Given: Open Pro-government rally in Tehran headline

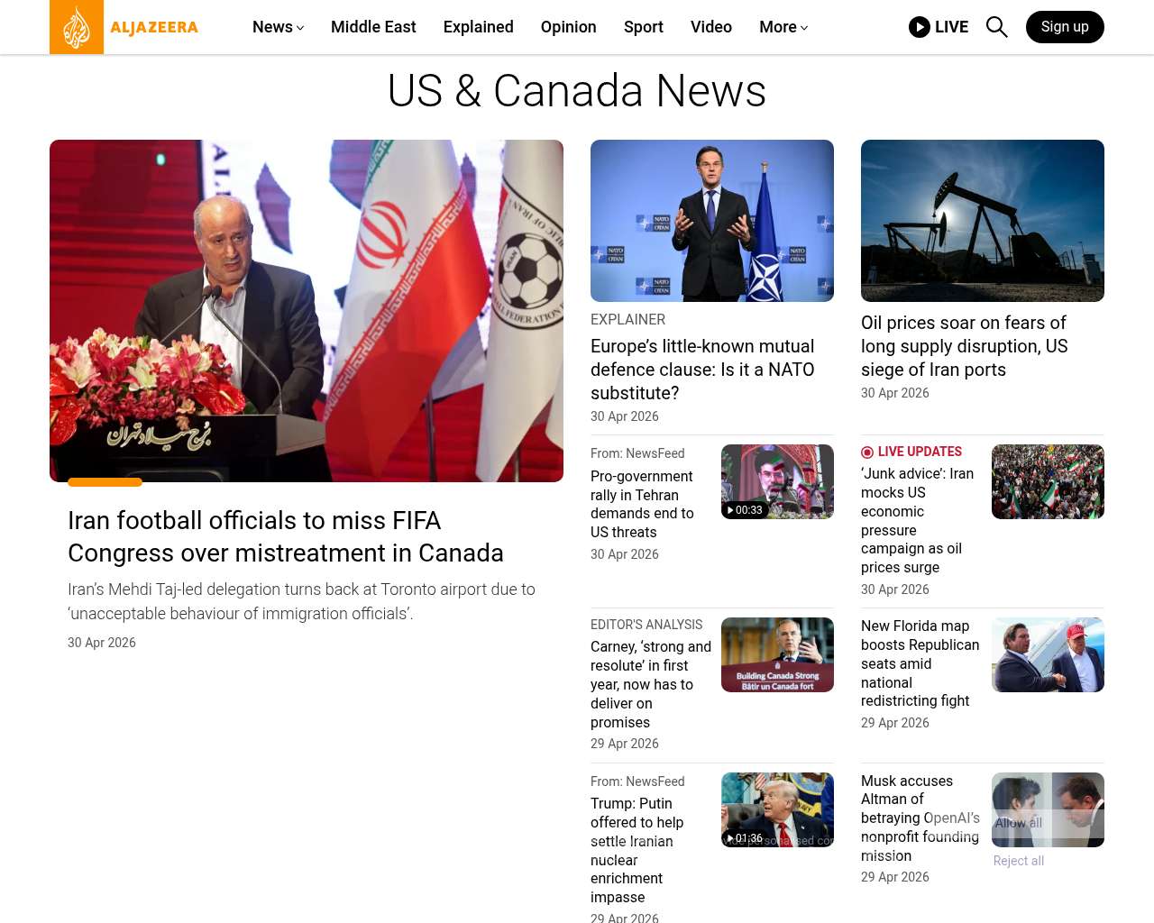Looking at the screenshot, I should tap(642, 504).
